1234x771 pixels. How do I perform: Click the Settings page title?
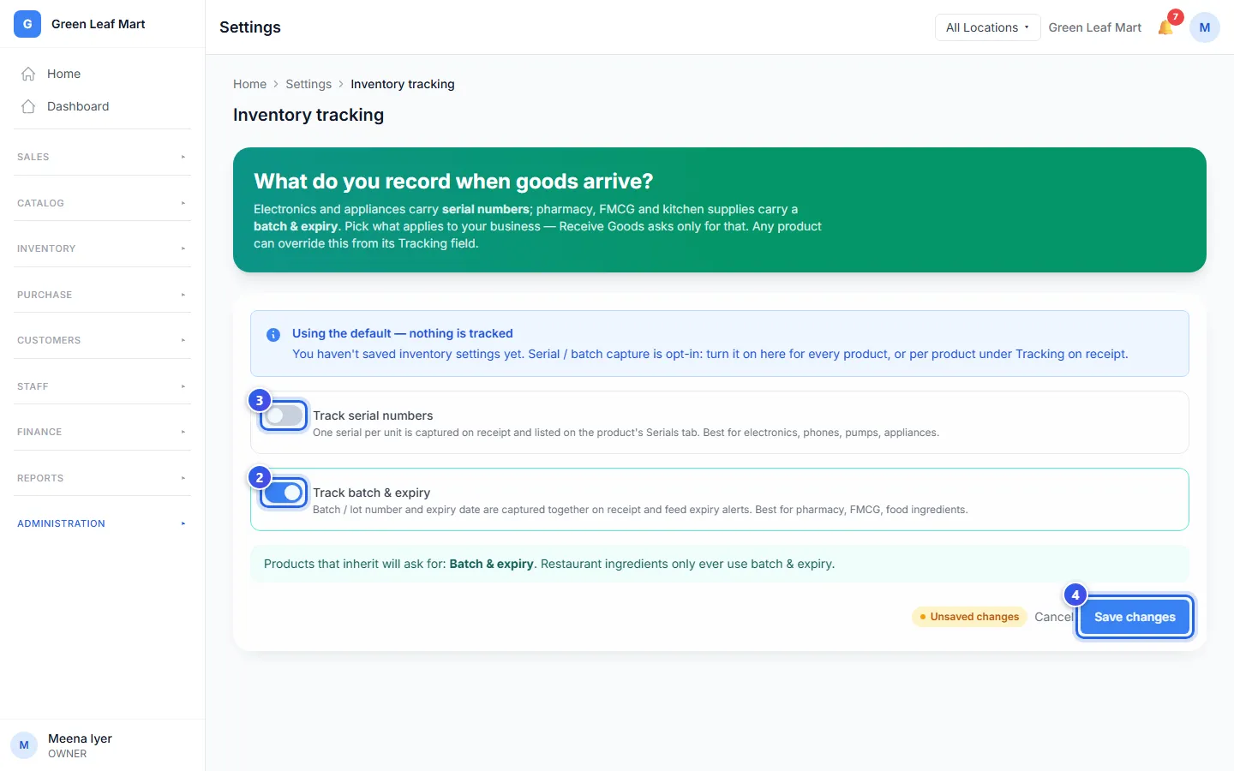(x=250, y=27)
